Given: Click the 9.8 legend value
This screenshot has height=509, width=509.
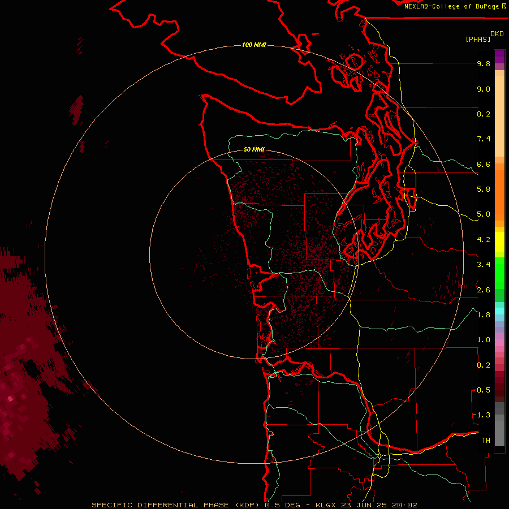Looking at the screenshot, I should [484, 63].
